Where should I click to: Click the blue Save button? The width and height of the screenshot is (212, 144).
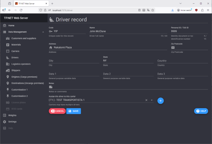pyautogui.click(x=74, y=111)
